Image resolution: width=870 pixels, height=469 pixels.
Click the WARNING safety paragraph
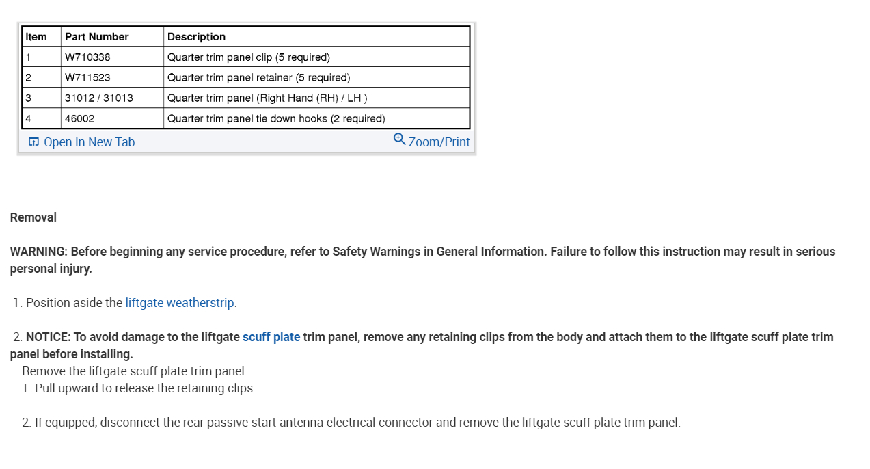point(422,260)
